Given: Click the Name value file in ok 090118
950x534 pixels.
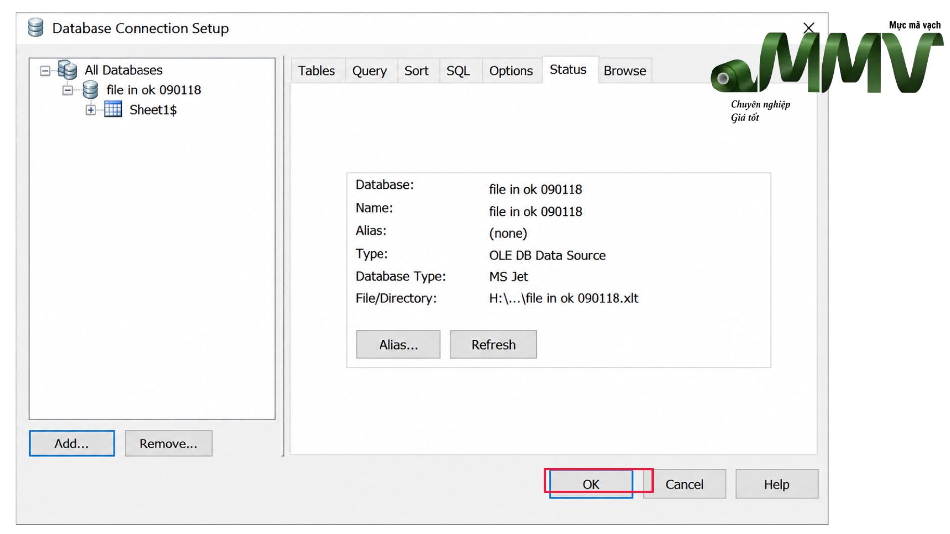Looking at the screenshot, I should (535, 212).
